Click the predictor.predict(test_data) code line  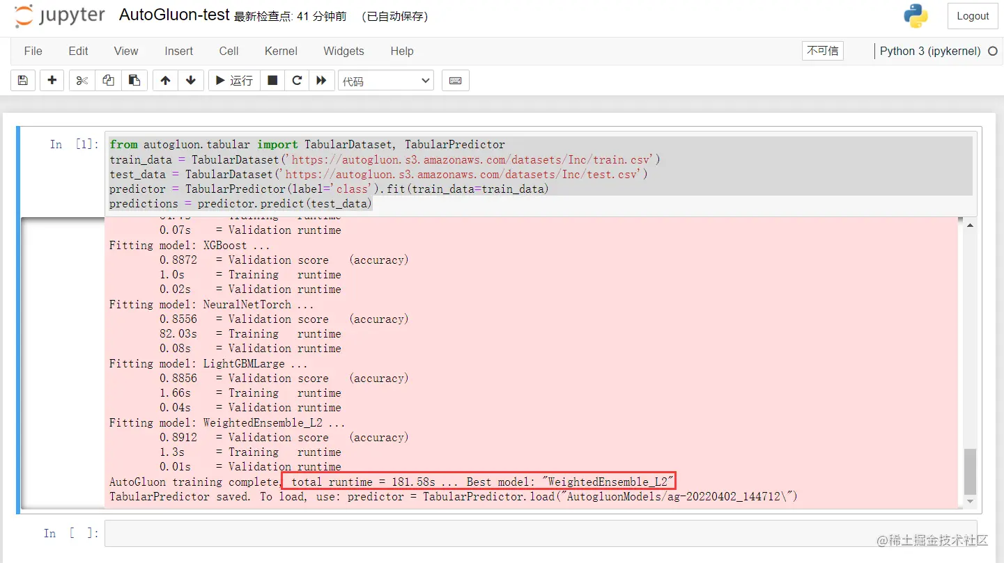coord(241,203)
